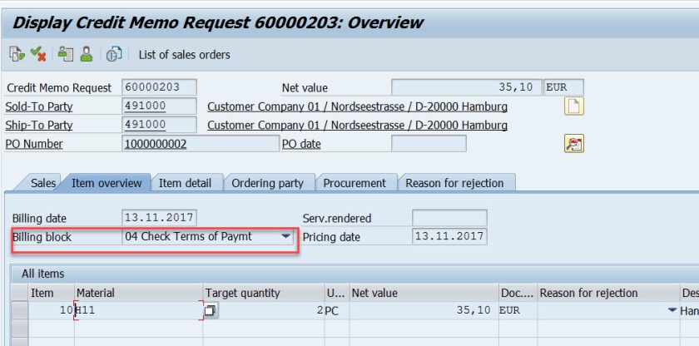Click Ship-To Party address Customer Company 01 link
Image resolution: width=699 pixels, height=346 pixels.
point(357,126)
